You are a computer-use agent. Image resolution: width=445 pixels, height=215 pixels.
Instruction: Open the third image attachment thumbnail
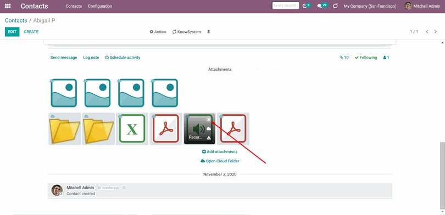(131, 93)
